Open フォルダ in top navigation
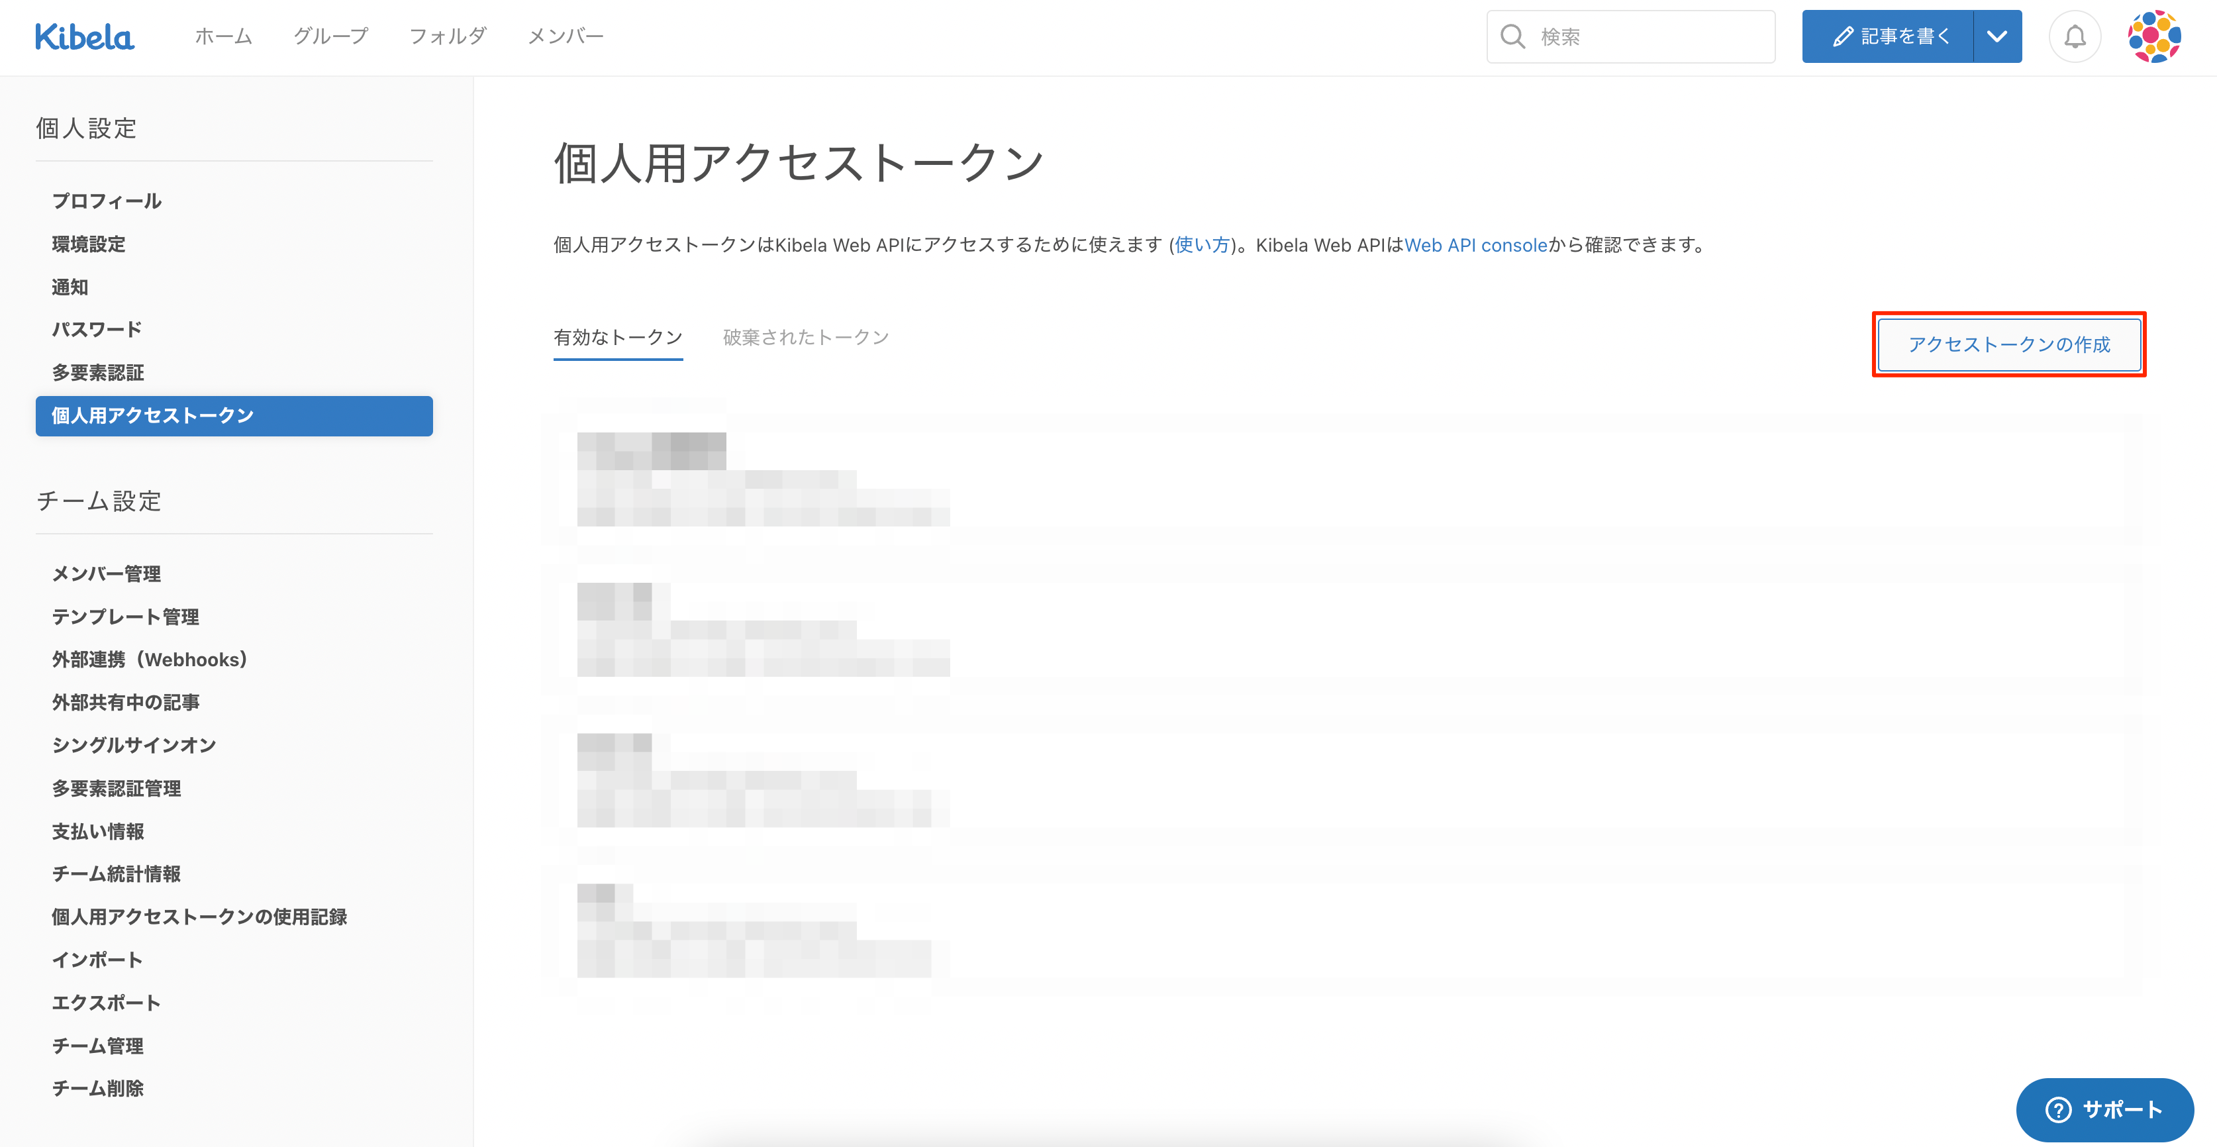 448,36
